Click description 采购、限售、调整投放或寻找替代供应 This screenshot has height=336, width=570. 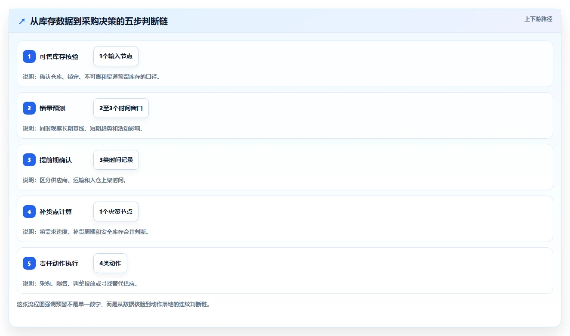tap(80, 283)
